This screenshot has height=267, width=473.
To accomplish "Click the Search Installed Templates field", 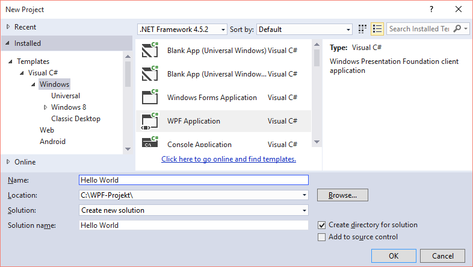I will [x=419, y=29].
